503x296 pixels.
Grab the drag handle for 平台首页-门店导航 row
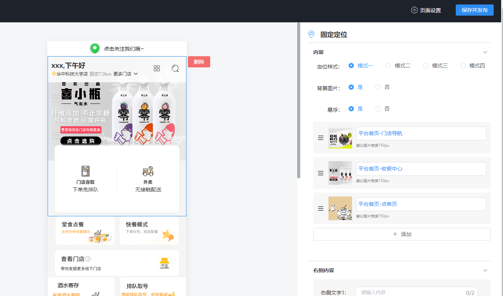[321, 138]
